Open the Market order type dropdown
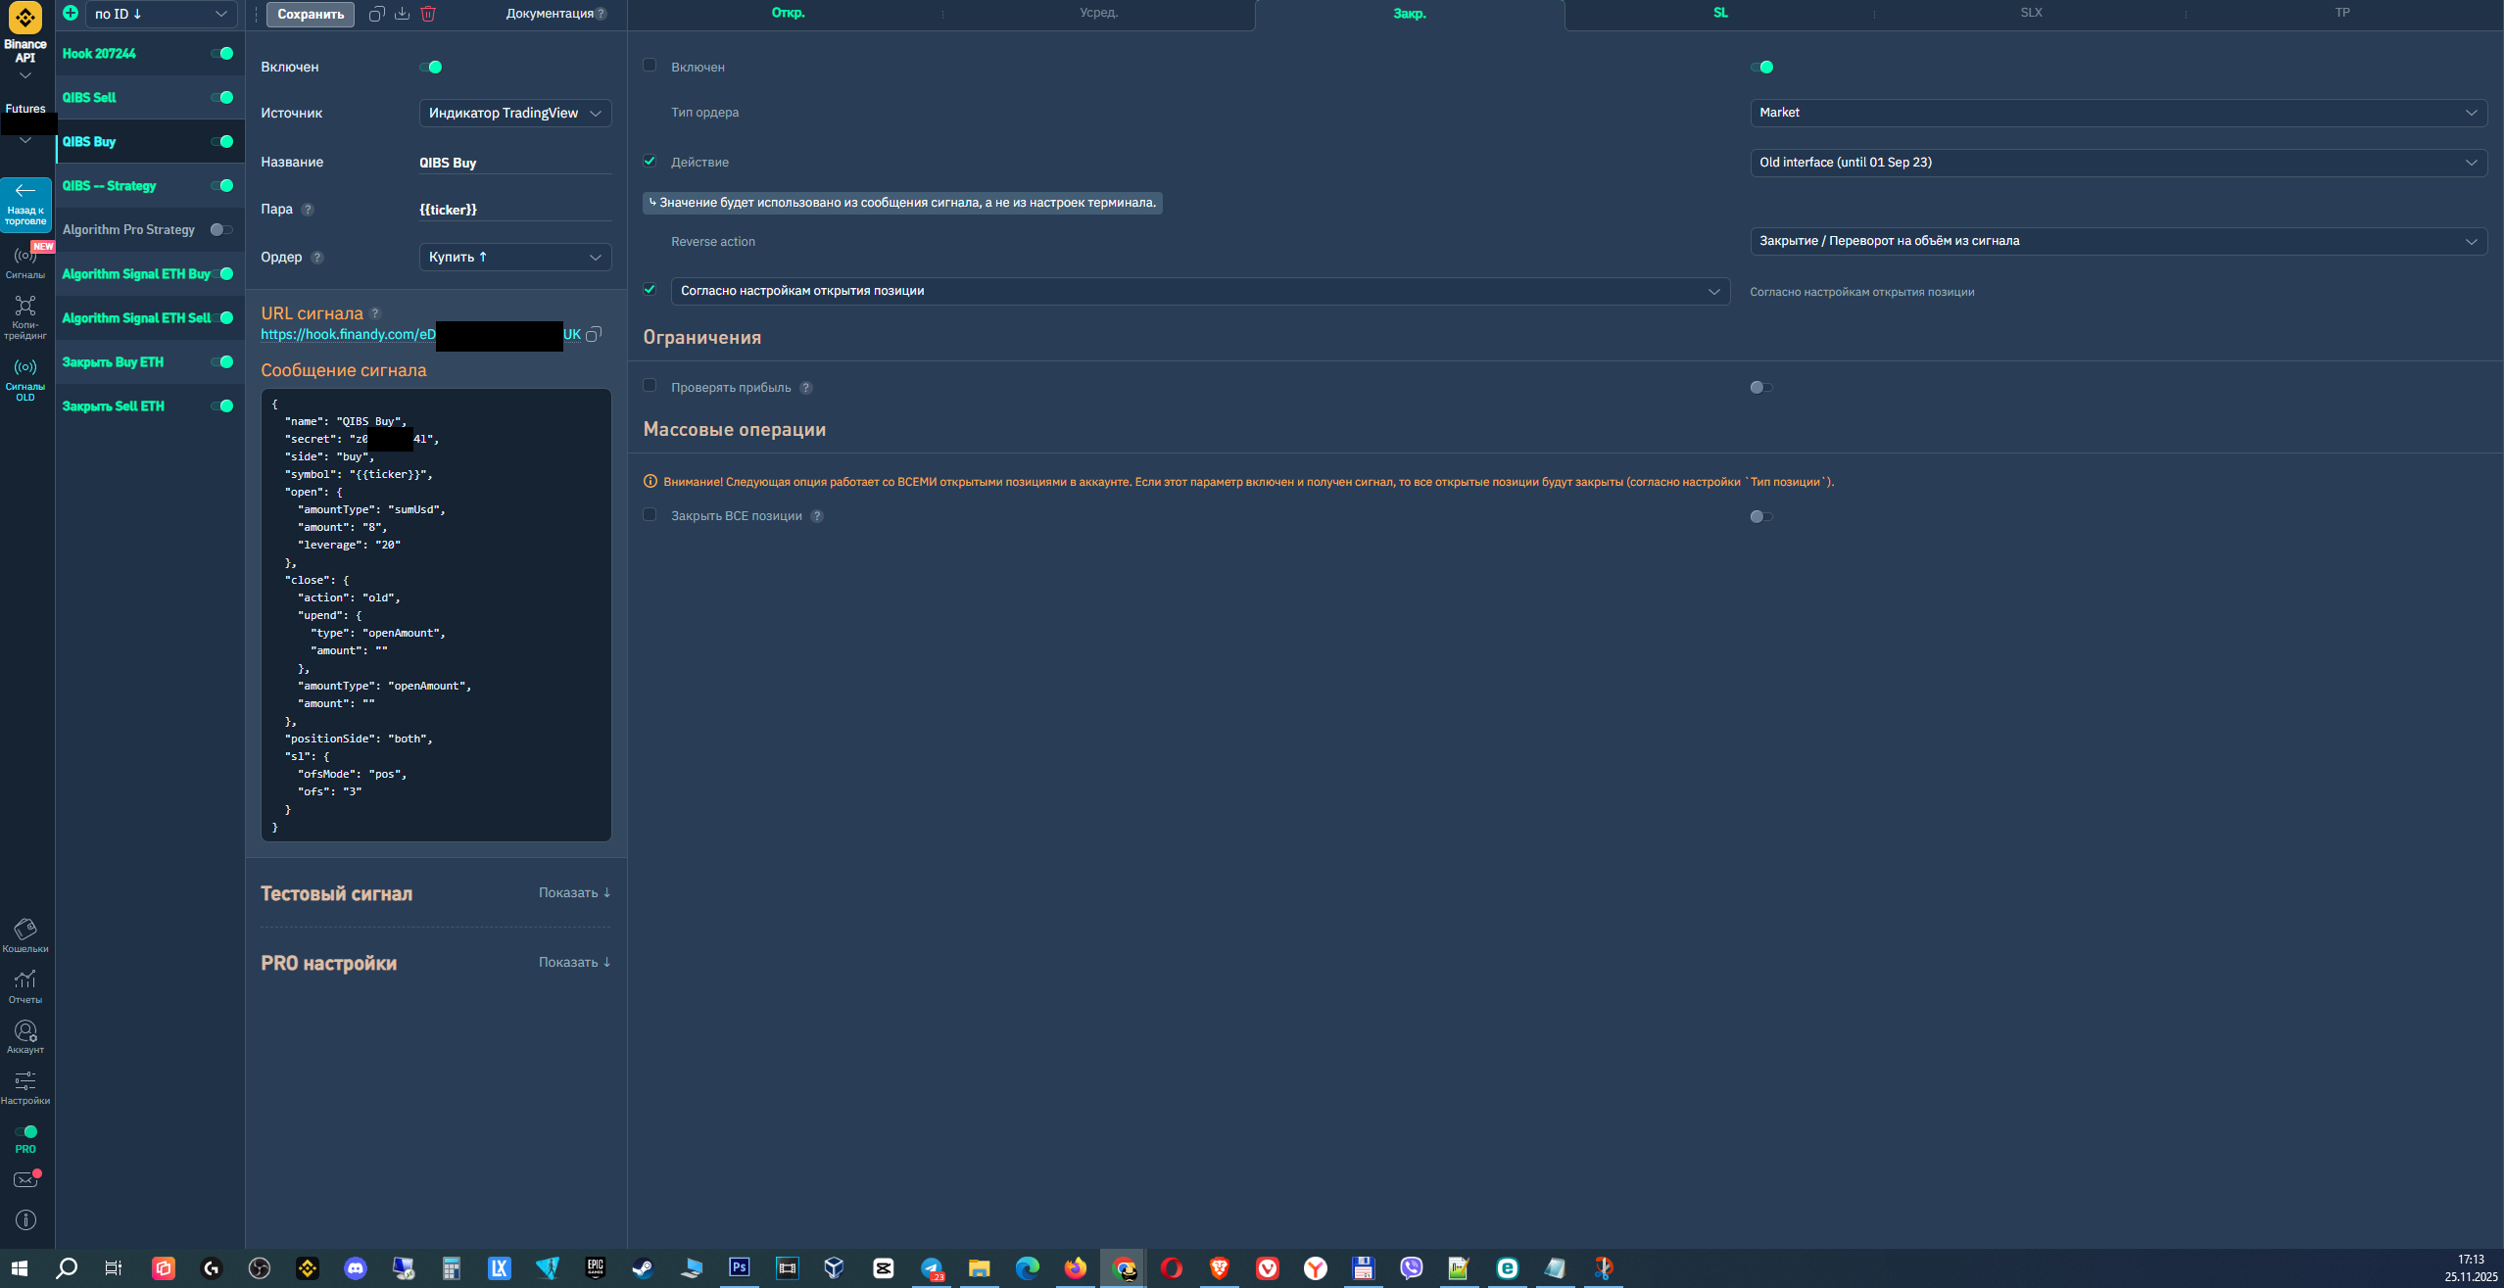This screenshot has width=2504, height=1288. tap(2118, 113)
